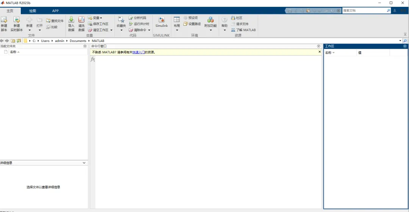409x212 pixels.
Task: Open the address bar history dropdown arrow
Action: [x=400, y=41]
